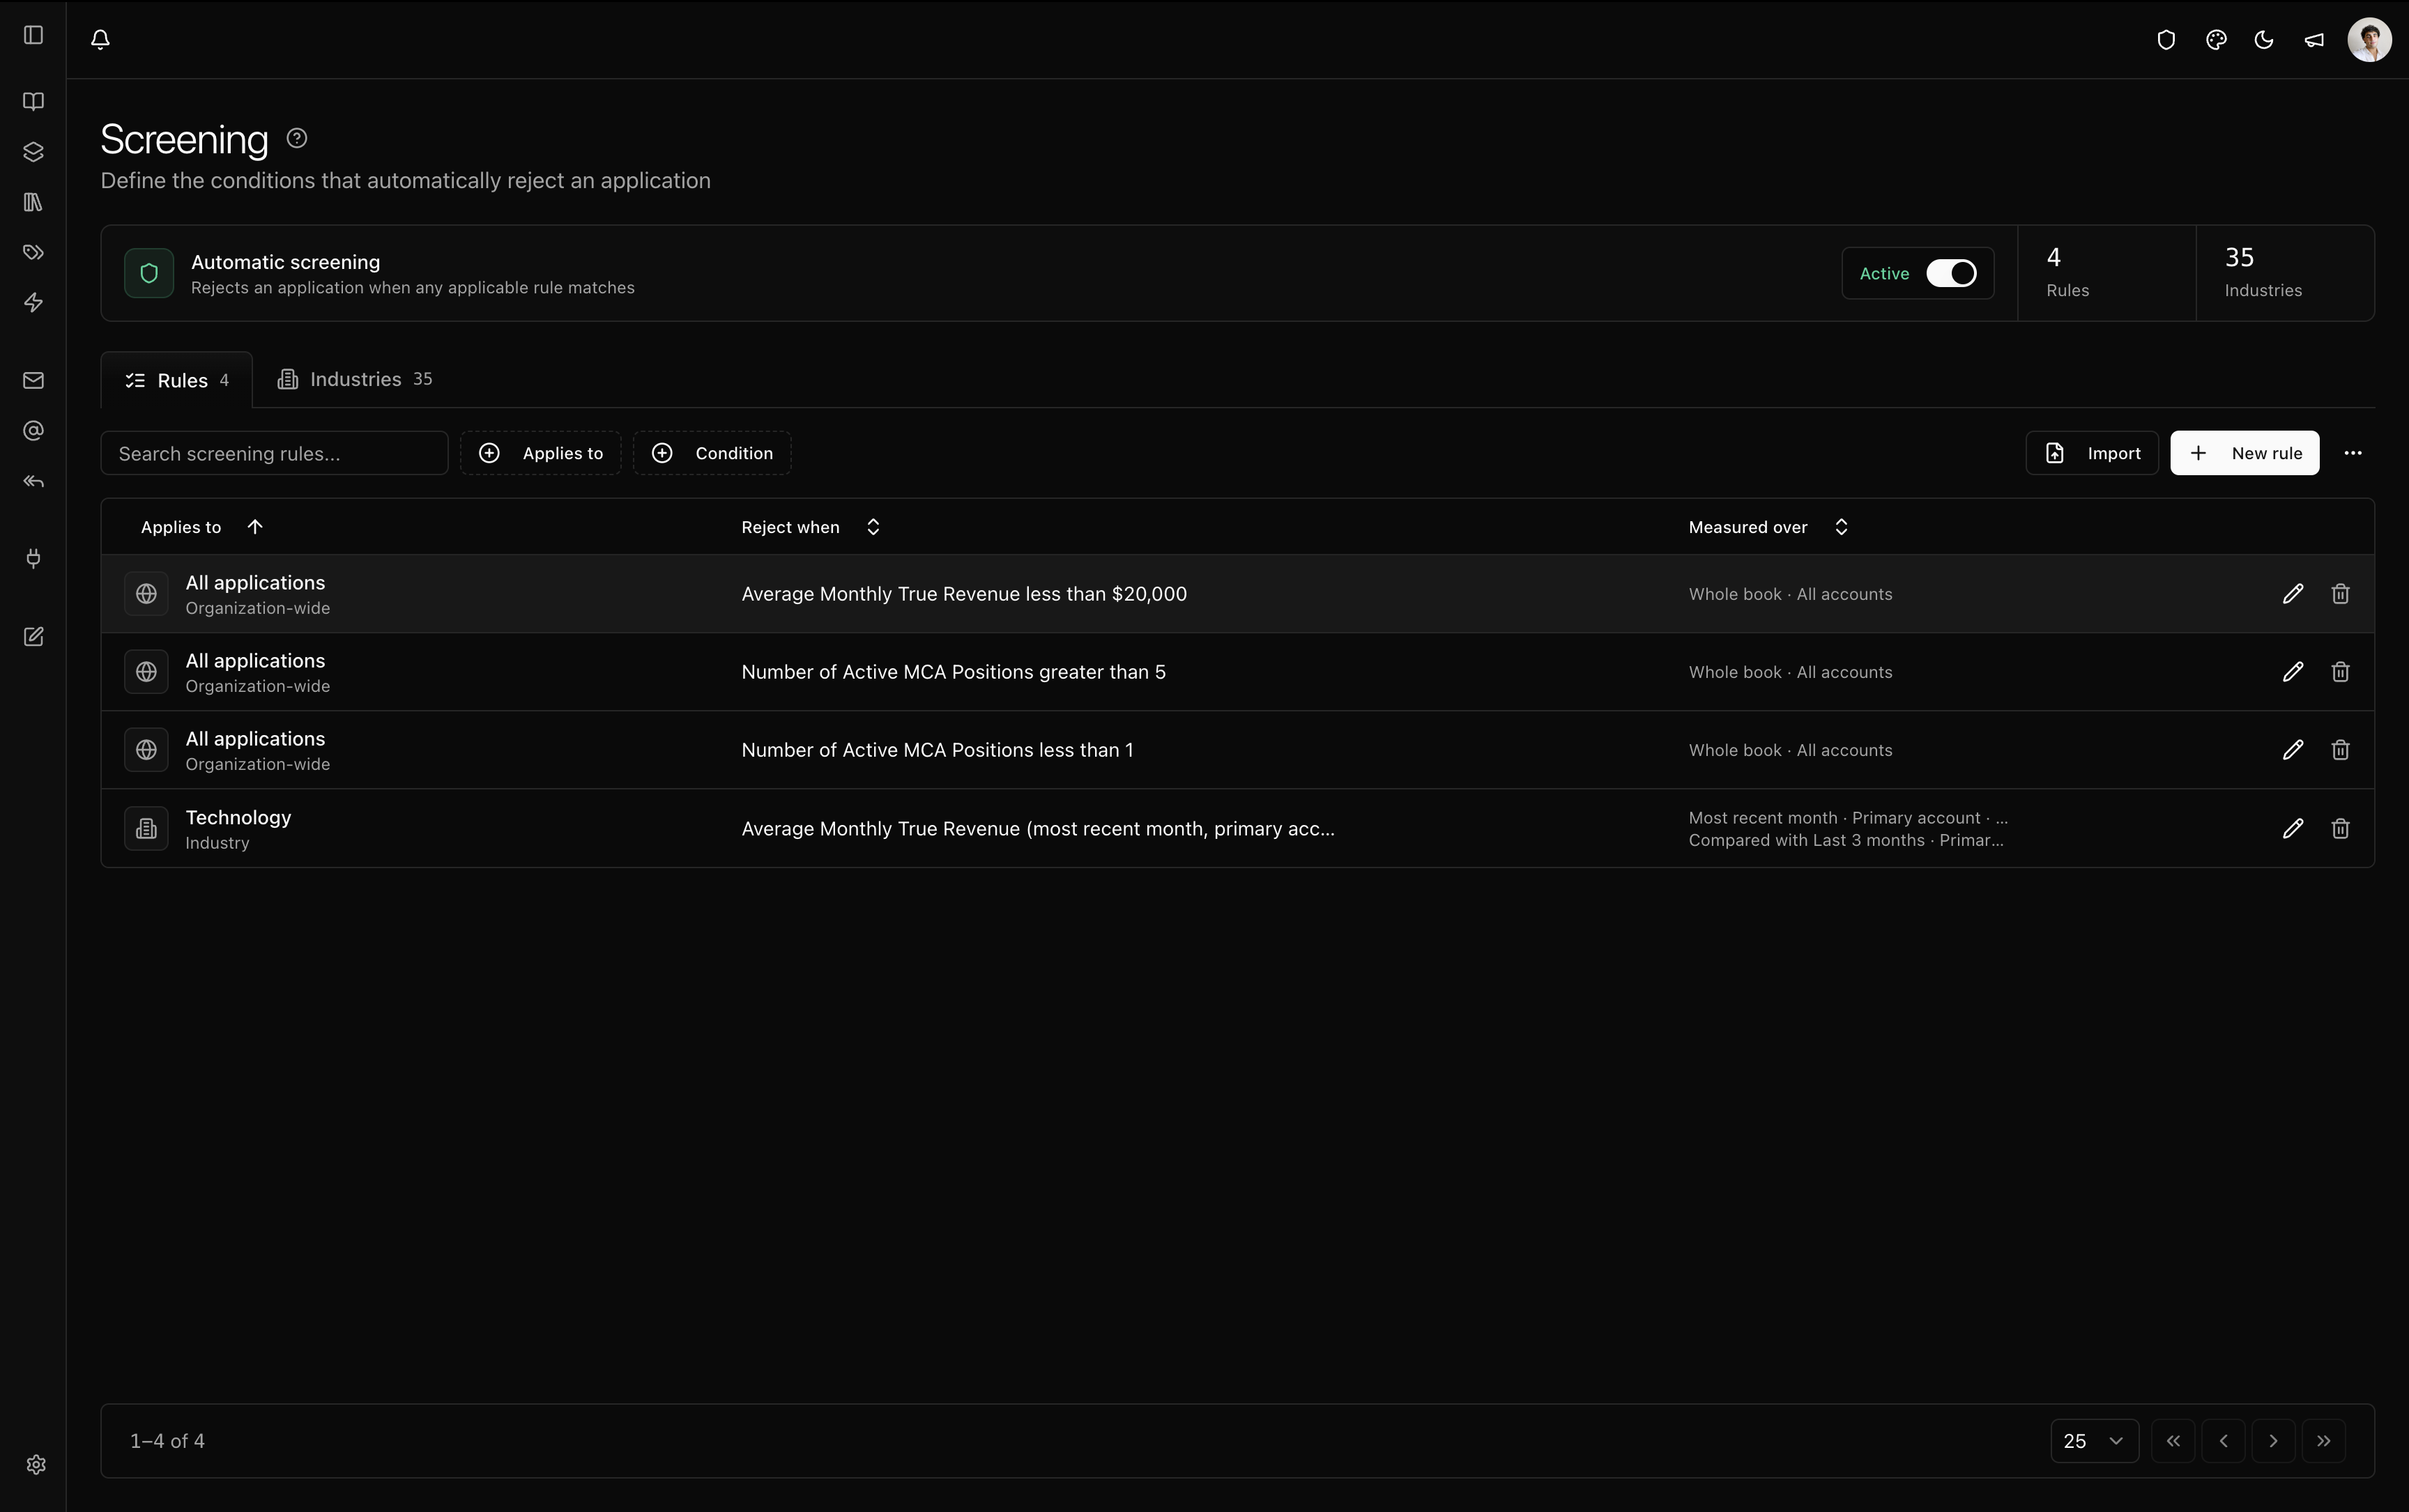Open the edit-note sidebar icon
The height and width of the screenshot is (1512, 2409).
[33, 637]
